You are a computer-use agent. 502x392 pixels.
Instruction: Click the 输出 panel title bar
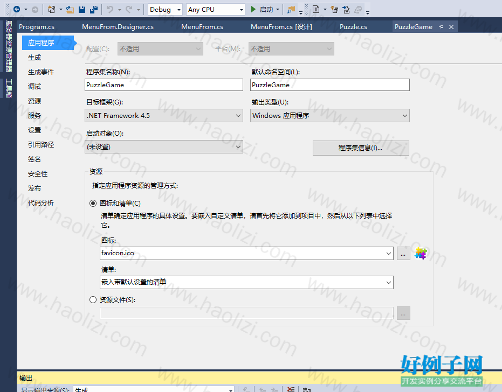coord(259,378)
